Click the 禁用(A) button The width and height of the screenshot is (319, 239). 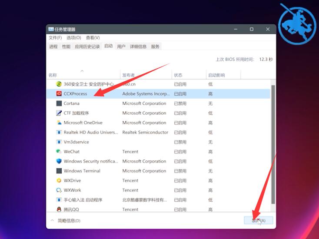(x=259, y=220)
